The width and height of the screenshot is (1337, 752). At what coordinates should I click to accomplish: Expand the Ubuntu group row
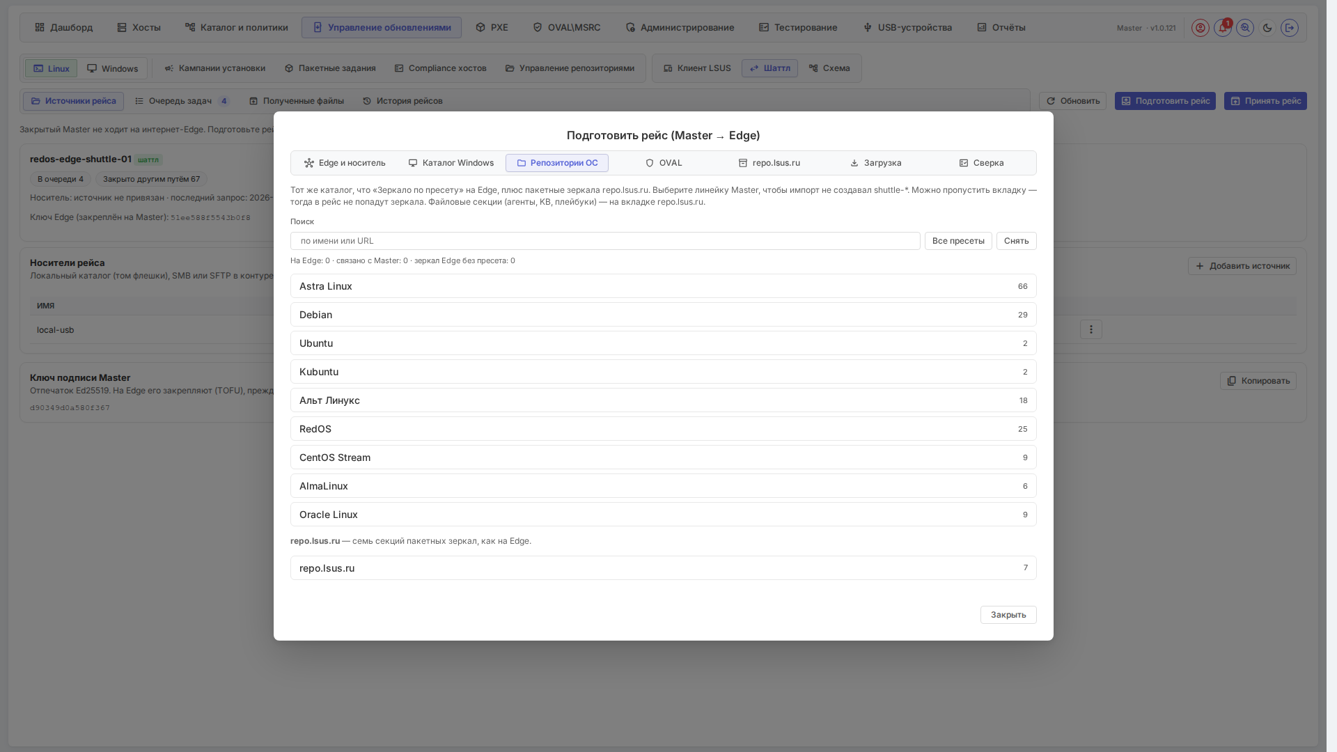point(663,343)
